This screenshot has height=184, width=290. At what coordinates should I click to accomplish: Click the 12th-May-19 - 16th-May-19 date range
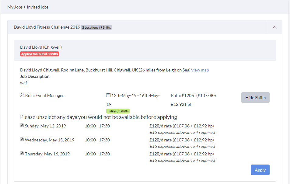coord(133,100)
